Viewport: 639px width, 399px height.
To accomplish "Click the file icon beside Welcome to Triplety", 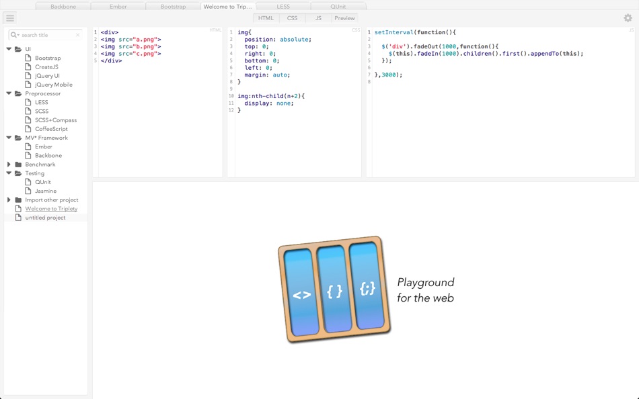I will (18, 208).
